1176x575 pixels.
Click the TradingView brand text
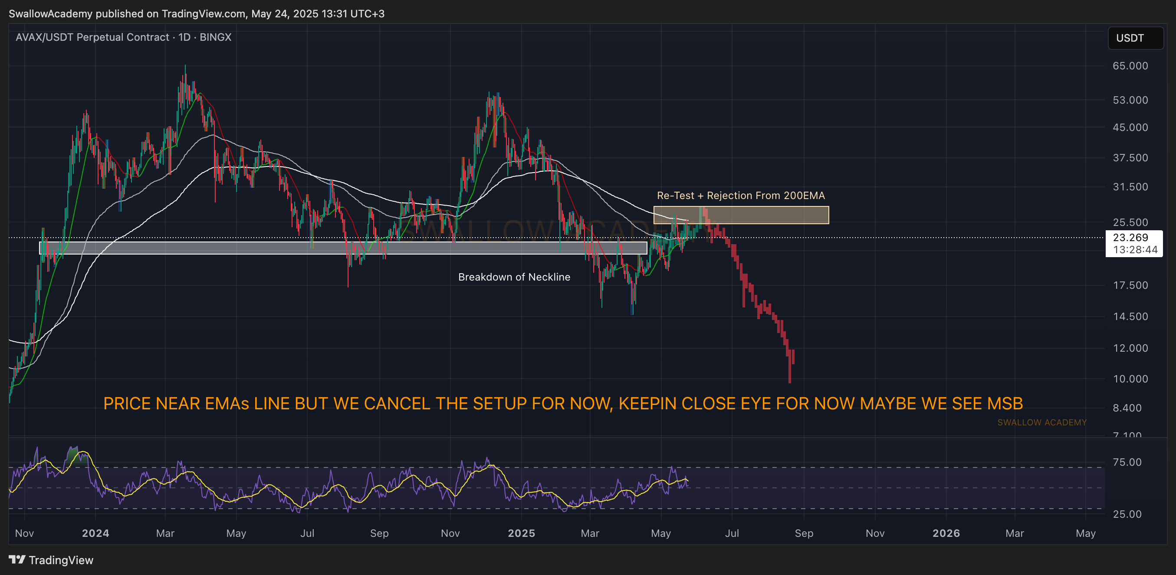point(61,560)
